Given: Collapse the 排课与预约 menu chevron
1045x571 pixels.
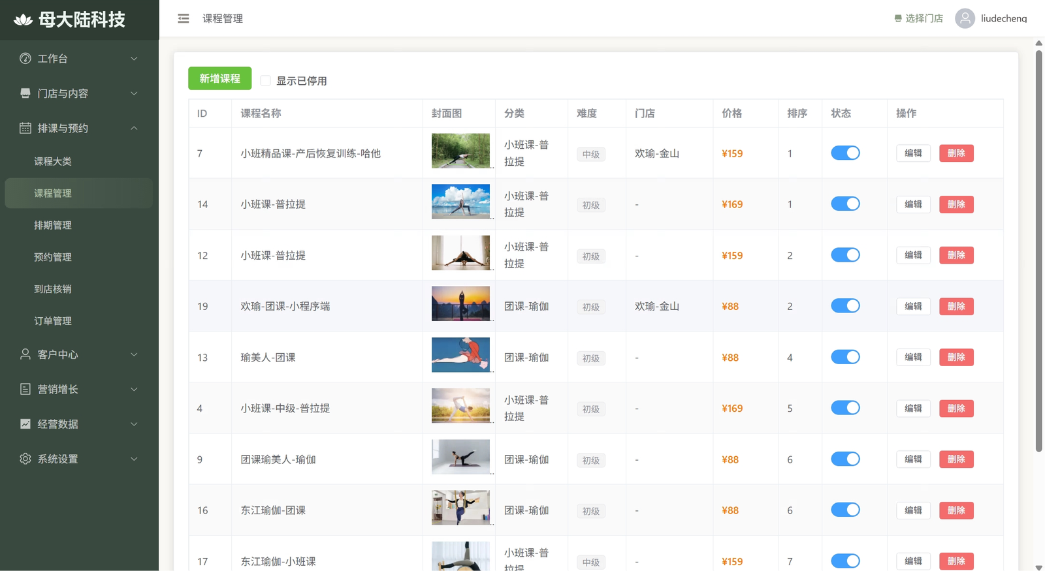Looking at the screenshot, I should pyautogui.click(x=134, y=128).
